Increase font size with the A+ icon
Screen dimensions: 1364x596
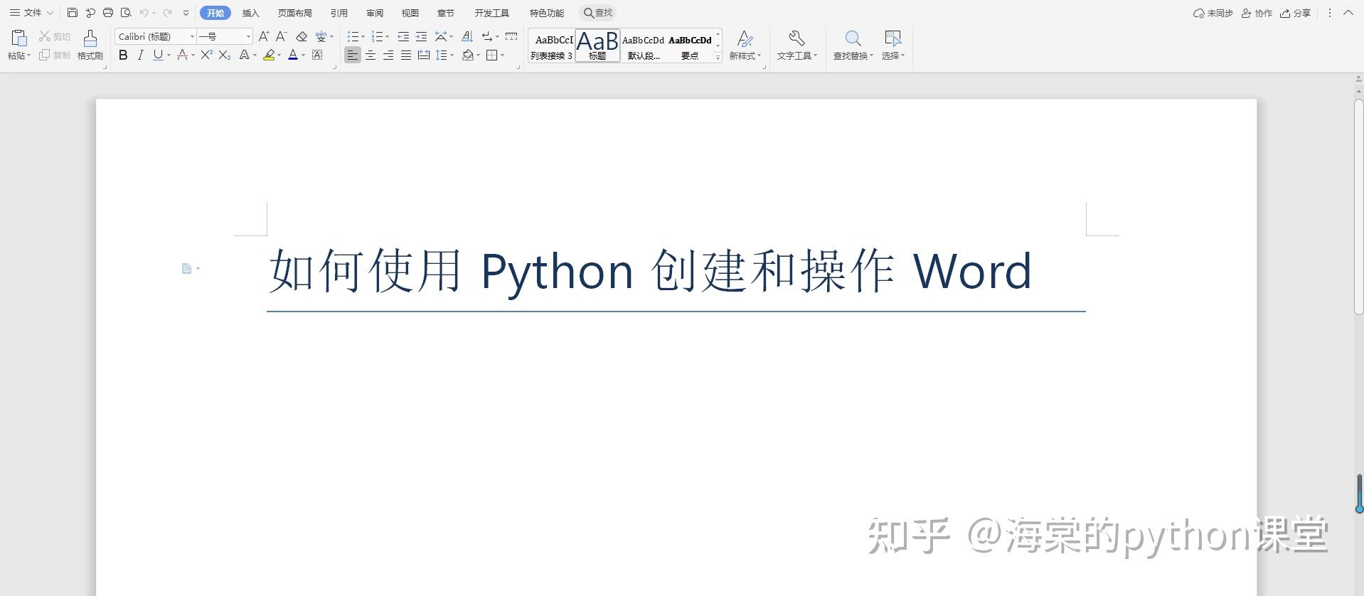tap(264, 36)
